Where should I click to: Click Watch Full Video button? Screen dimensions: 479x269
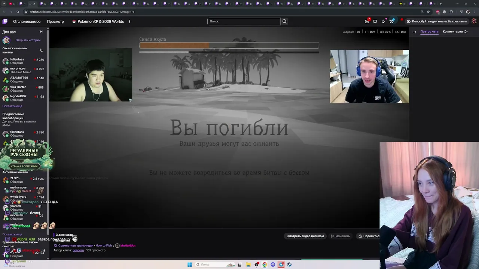[305, 236]
